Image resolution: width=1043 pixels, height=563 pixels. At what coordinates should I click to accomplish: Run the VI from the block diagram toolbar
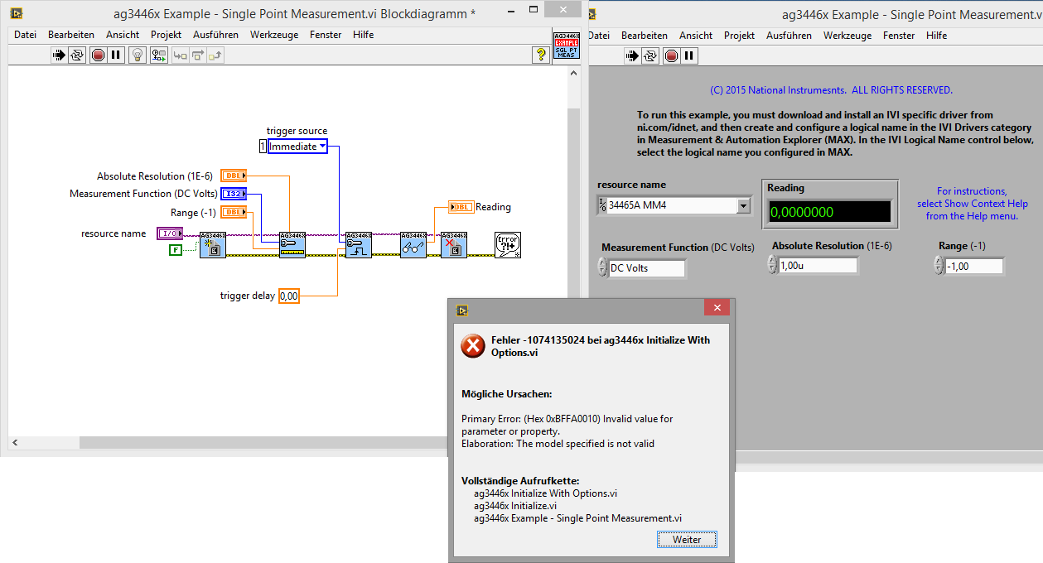(x=59, y=55)
